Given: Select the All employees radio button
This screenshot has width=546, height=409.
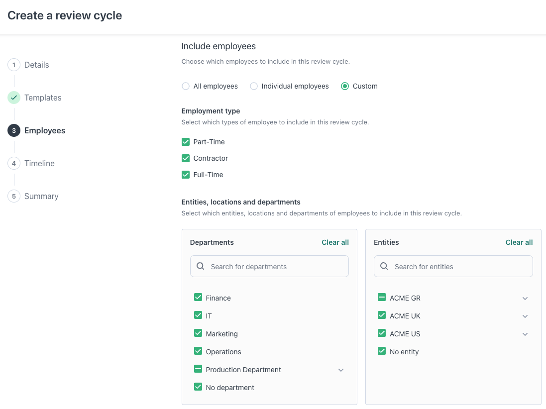Looking at the screenshot, I should click(186, 86).
